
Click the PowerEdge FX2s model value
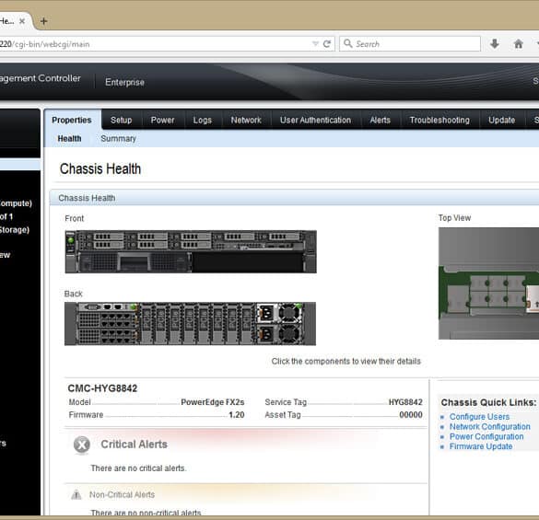tap(213, 402)
